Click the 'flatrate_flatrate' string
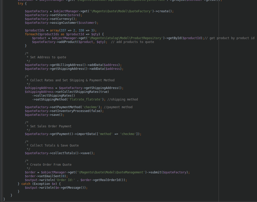Image resolution: width=257 pixels, height=202 pixels. [85, 99]
